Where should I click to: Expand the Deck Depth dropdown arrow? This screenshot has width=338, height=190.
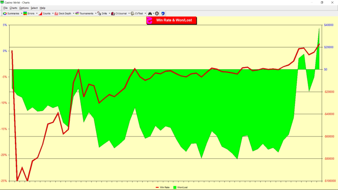(73, 14)
